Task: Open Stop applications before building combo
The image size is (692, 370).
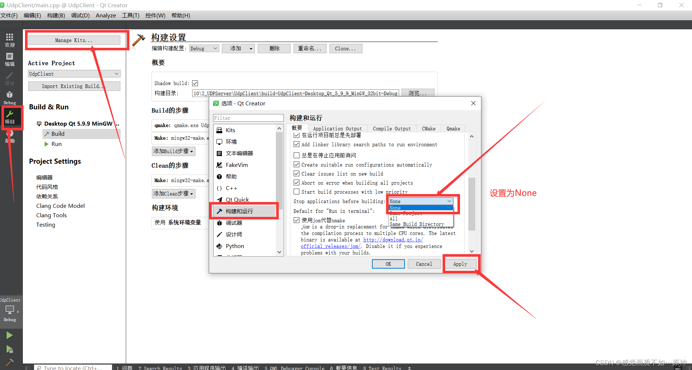Action: 420,201
